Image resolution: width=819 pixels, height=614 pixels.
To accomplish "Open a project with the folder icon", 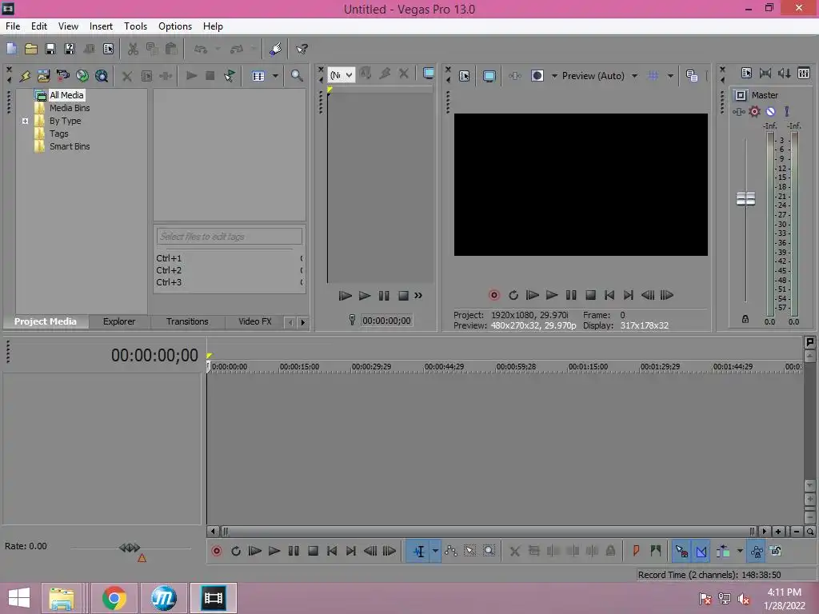I will point(31,49).
